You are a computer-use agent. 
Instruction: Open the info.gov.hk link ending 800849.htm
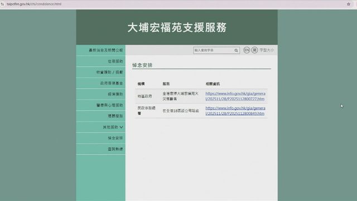(x=235, y=111)
